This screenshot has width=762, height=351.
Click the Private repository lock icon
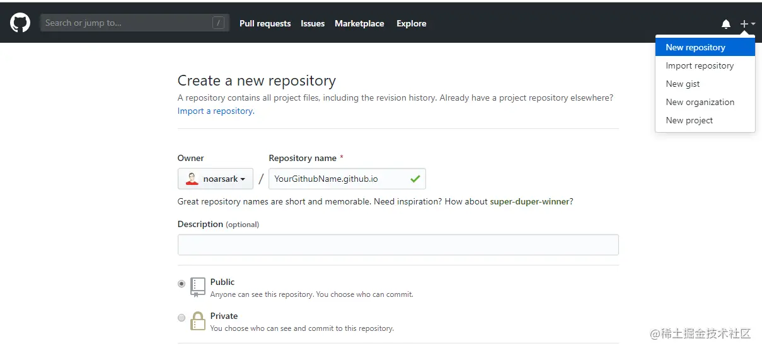(x=198, y=321)
